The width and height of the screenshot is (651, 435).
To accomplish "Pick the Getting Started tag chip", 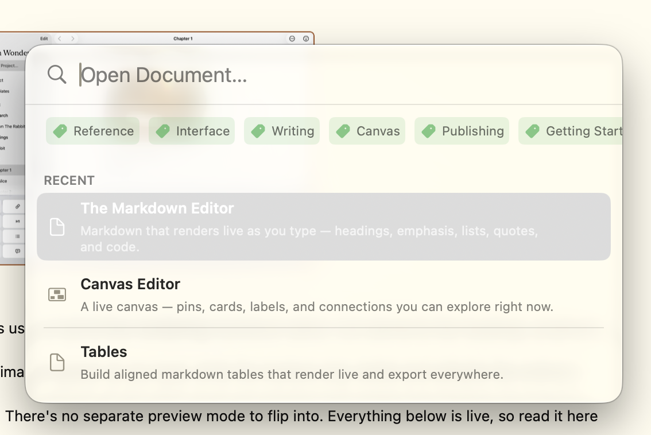I will [x=571, y=131].
